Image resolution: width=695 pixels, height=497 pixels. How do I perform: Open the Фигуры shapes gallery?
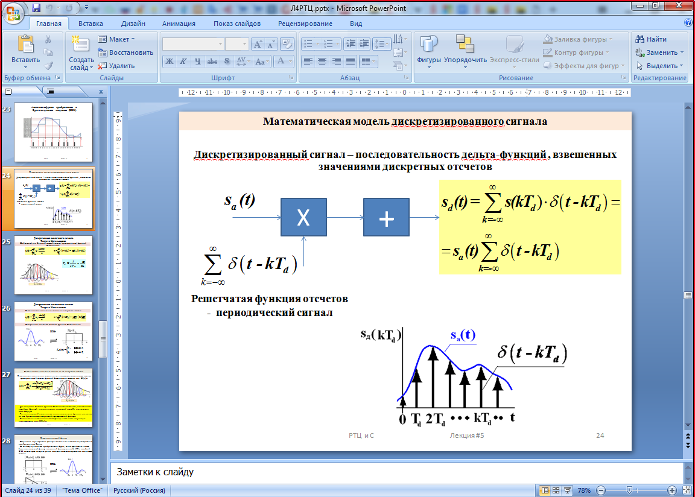point(428,52)
